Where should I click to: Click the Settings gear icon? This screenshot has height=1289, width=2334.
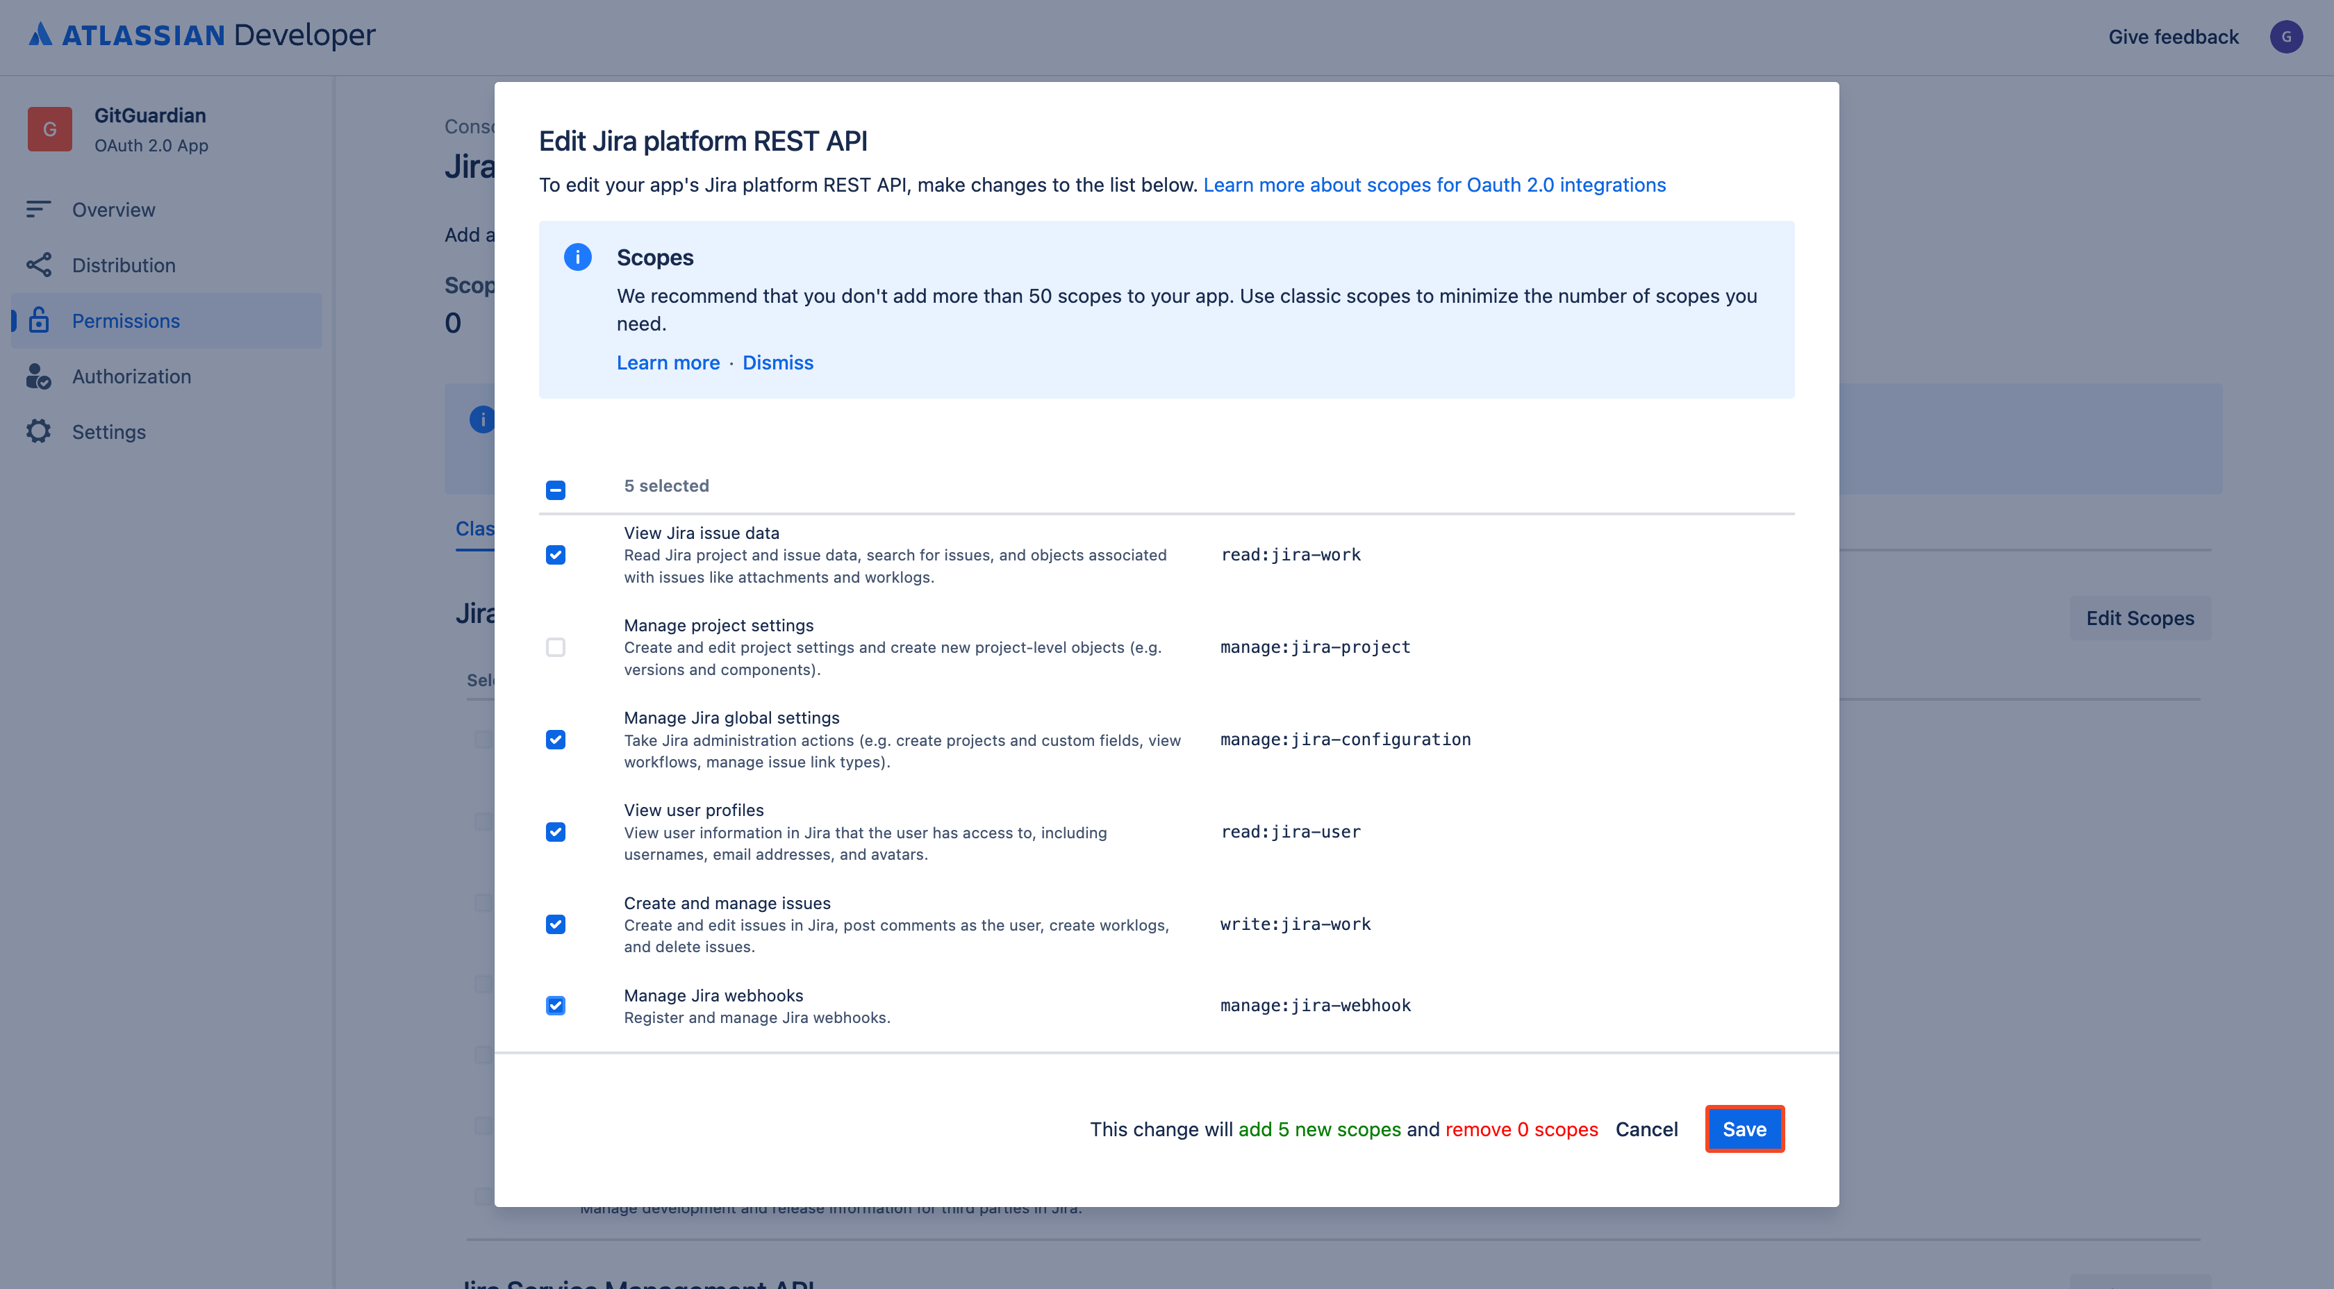tap(38, 431)
